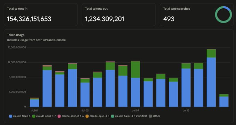The image size is (236, 125).
Task: Click the tallest bar's green segment
Action: click(211, 53)
